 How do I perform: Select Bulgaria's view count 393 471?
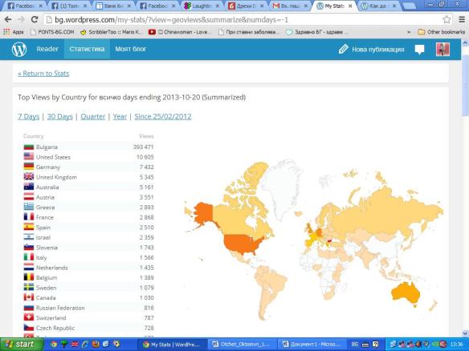click(143, 147)
